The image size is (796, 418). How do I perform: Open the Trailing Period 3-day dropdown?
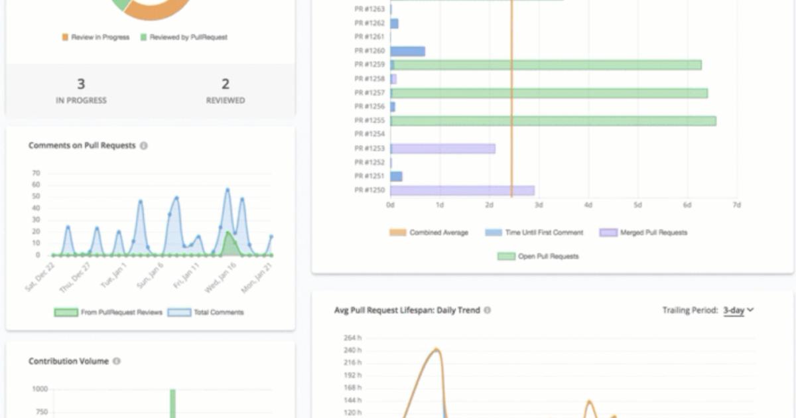click(x=738, y=311)
